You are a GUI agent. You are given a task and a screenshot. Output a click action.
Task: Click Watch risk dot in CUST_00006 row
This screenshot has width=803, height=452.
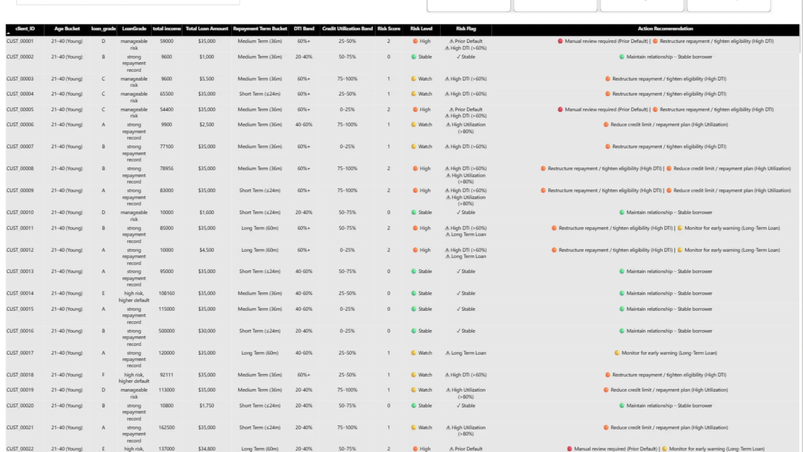[x=414, y=125]
